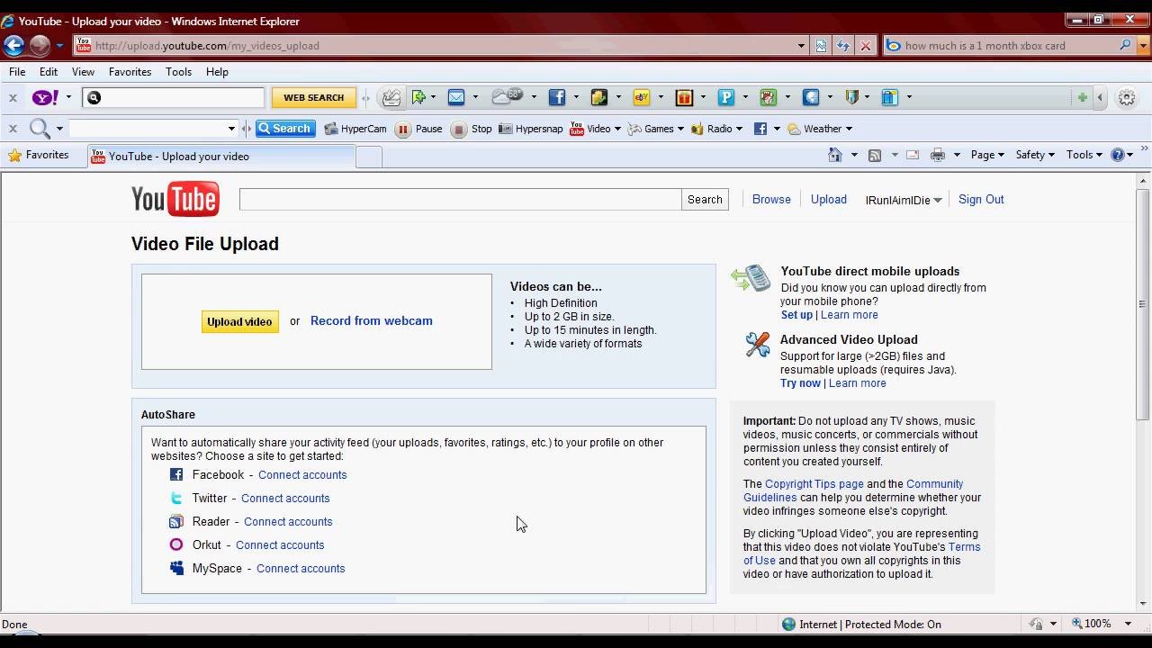Open Hypersnap from the toolbar
The image size is (1152, 648).
point(531,129)
